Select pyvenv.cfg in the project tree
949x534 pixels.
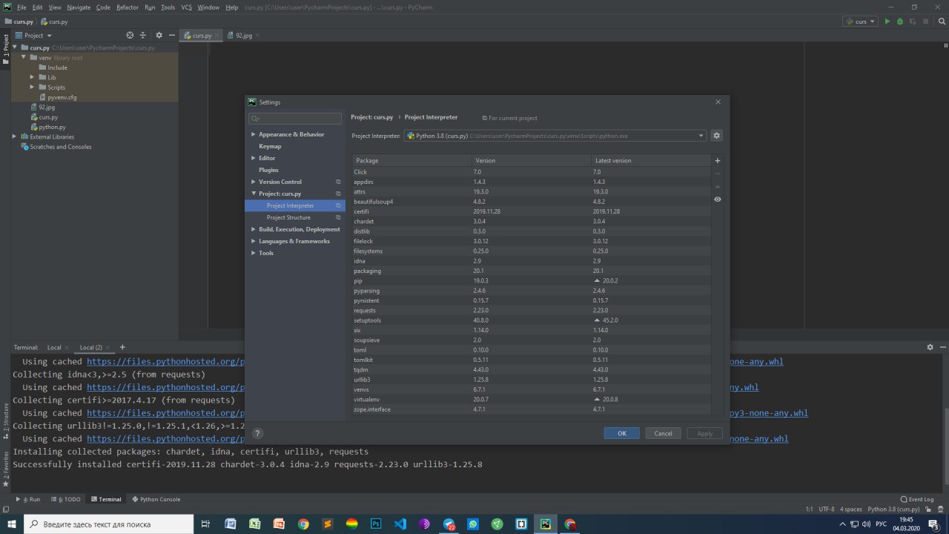pyautogui.click(x=62, y=97)
